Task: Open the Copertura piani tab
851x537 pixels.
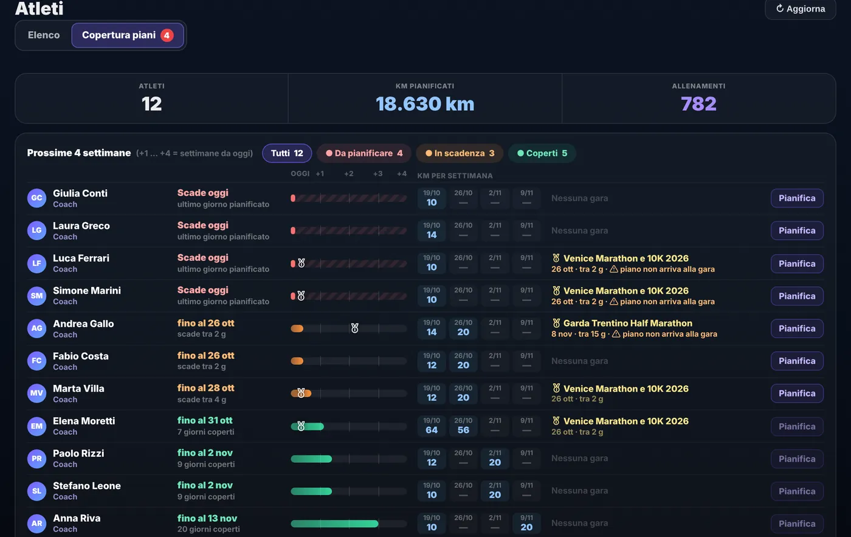Action: pyautogui.click(x=128, y=35)
